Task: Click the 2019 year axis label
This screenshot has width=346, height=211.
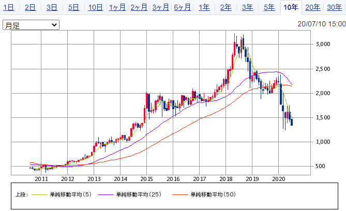Action: (252, 179)
